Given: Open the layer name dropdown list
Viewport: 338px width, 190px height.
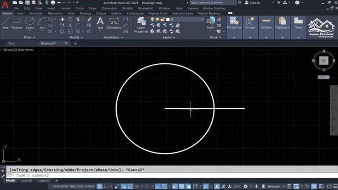Looking at the screenshot, I should point(203,20).
